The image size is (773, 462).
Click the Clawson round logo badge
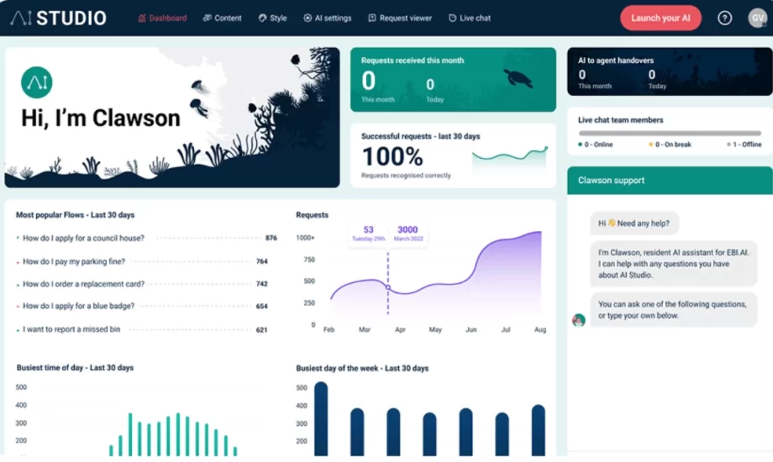coord(36,82)
